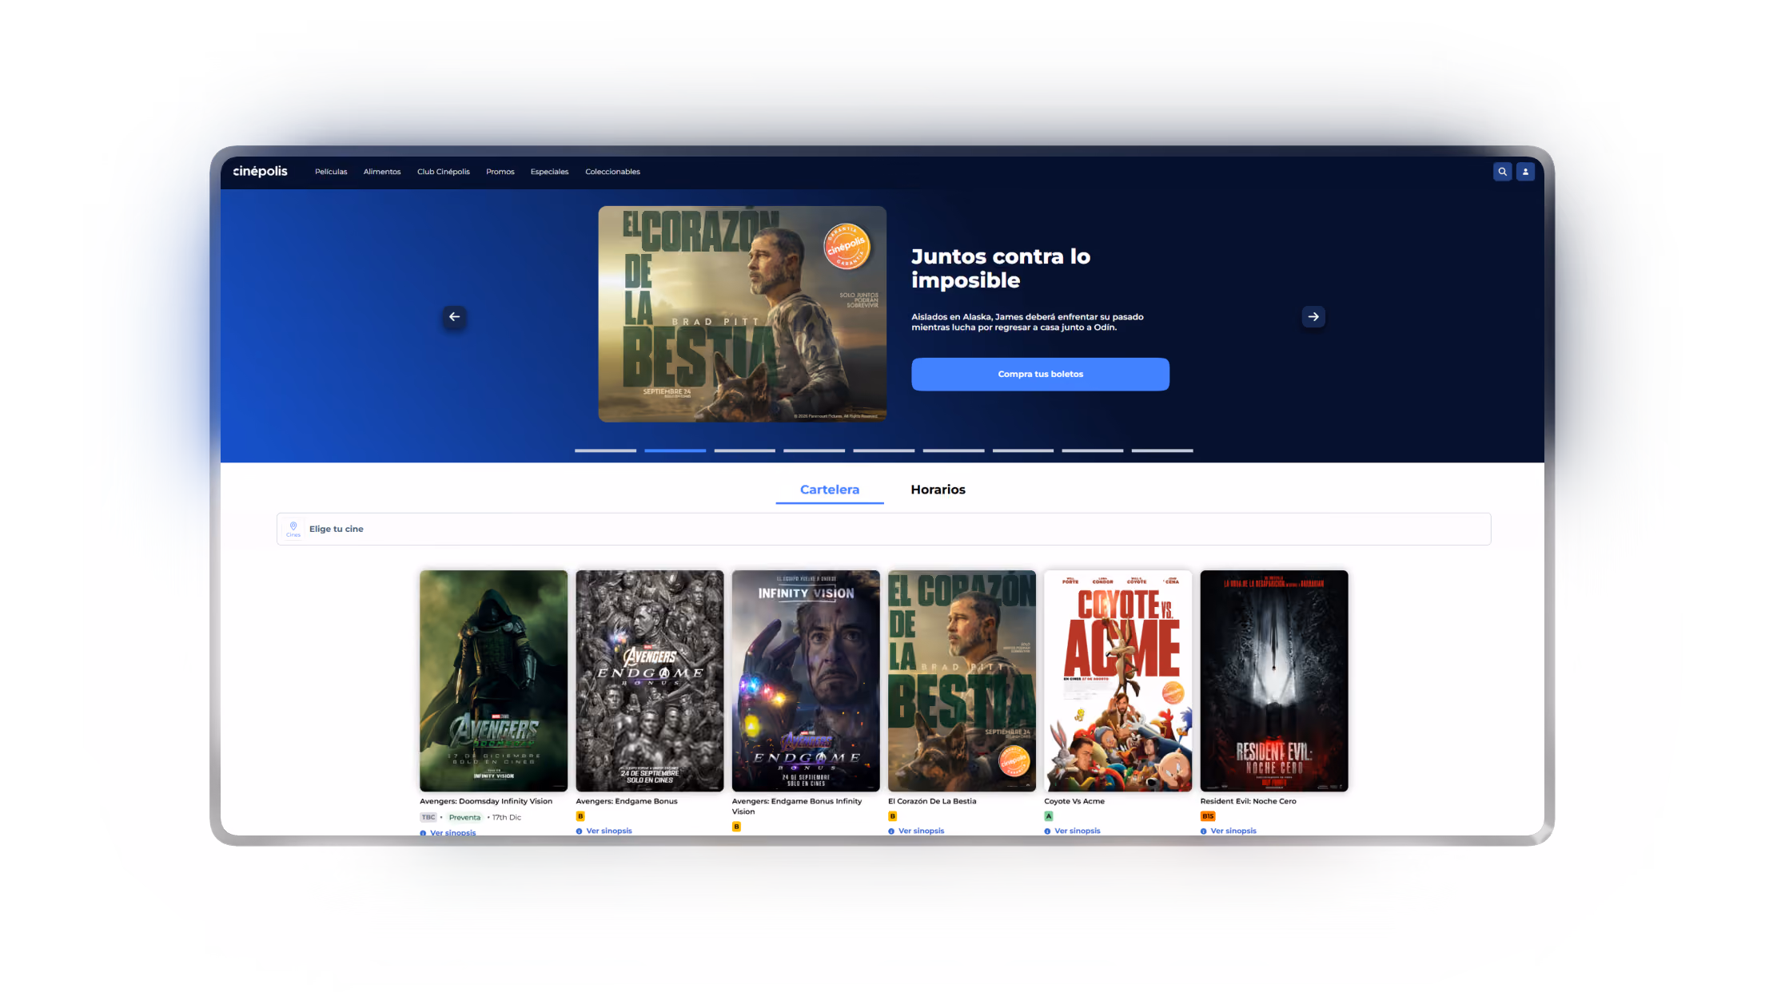Open the Coleccionables menu
The height and width of the screenshot is (992, 1765).
(612, 172)
